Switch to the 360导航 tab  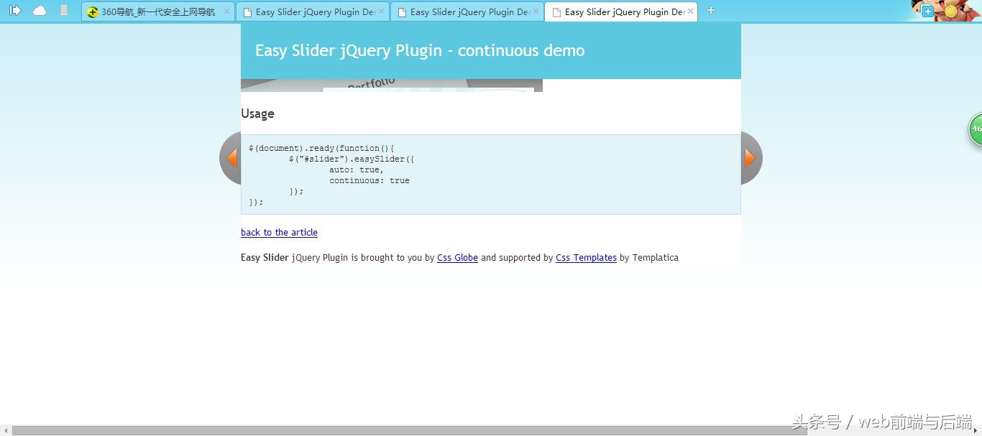(x=158, y=12)
